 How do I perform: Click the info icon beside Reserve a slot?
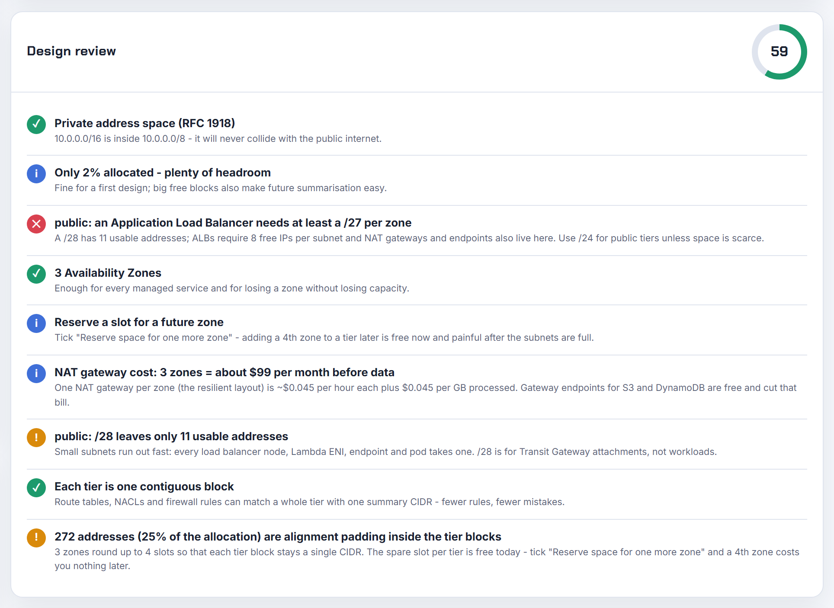point(36,323)
